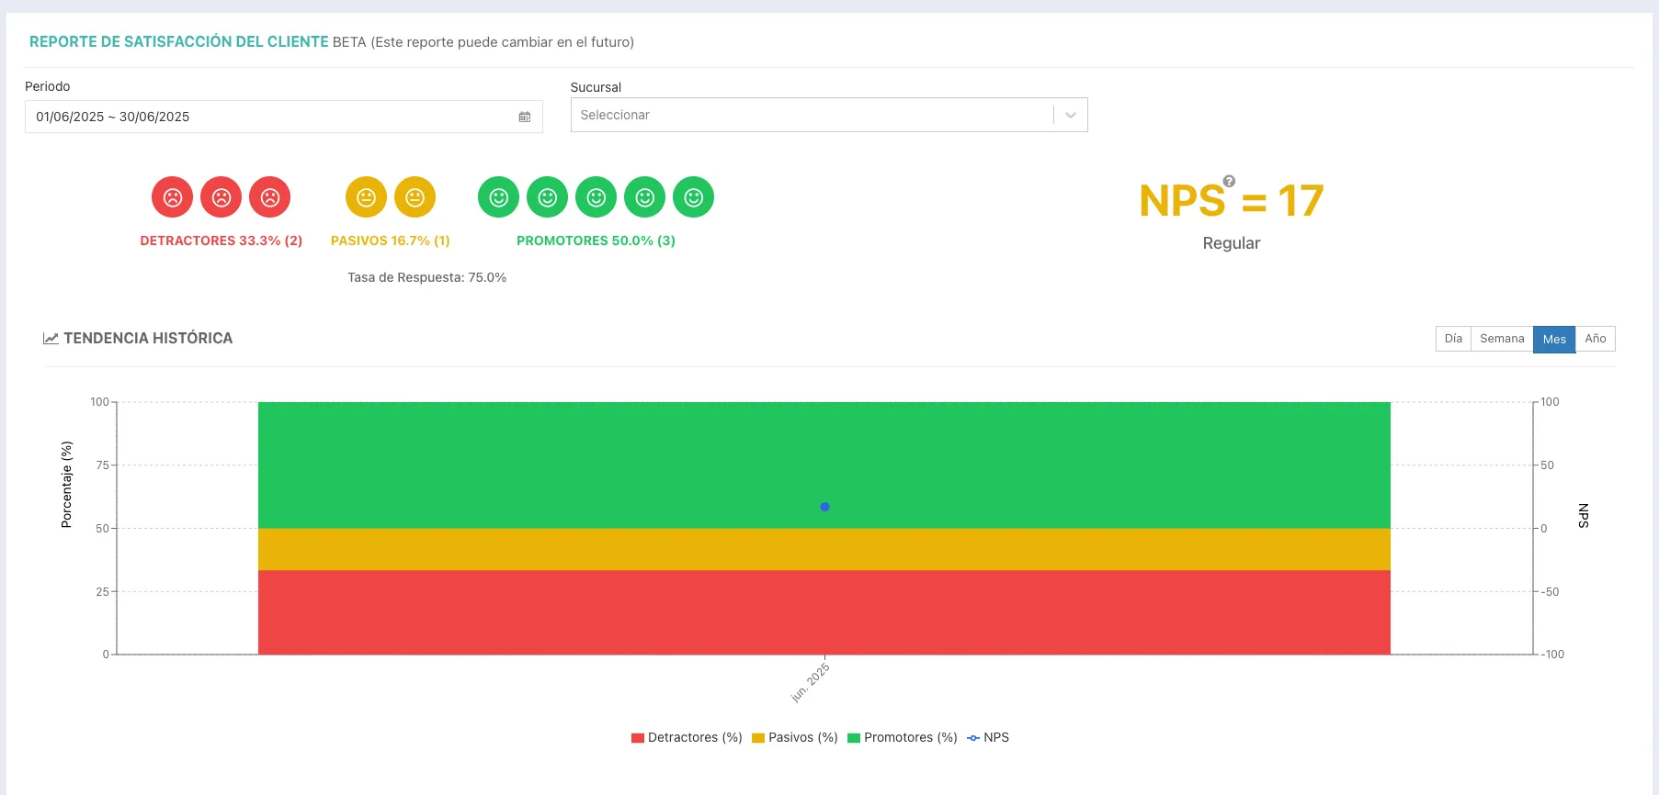Screen dimensions: 1659x795
Task: Click the NPS help question mark icon
Action: pyautogui.click(x=1229, y=181)
